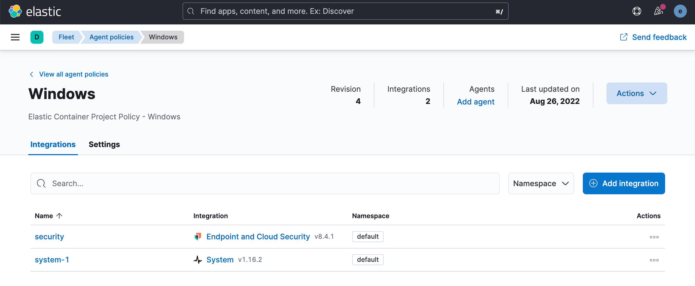Focus the integrations Search field

click(265, 183)
